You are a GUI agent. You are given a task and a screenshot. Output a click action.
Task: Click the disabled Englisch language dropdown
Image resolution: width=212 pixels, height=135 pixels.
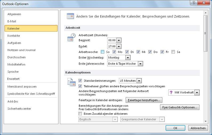(98, 119)
